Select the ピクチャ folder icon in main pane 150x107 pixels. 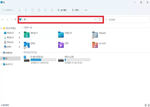pos(27,45)
